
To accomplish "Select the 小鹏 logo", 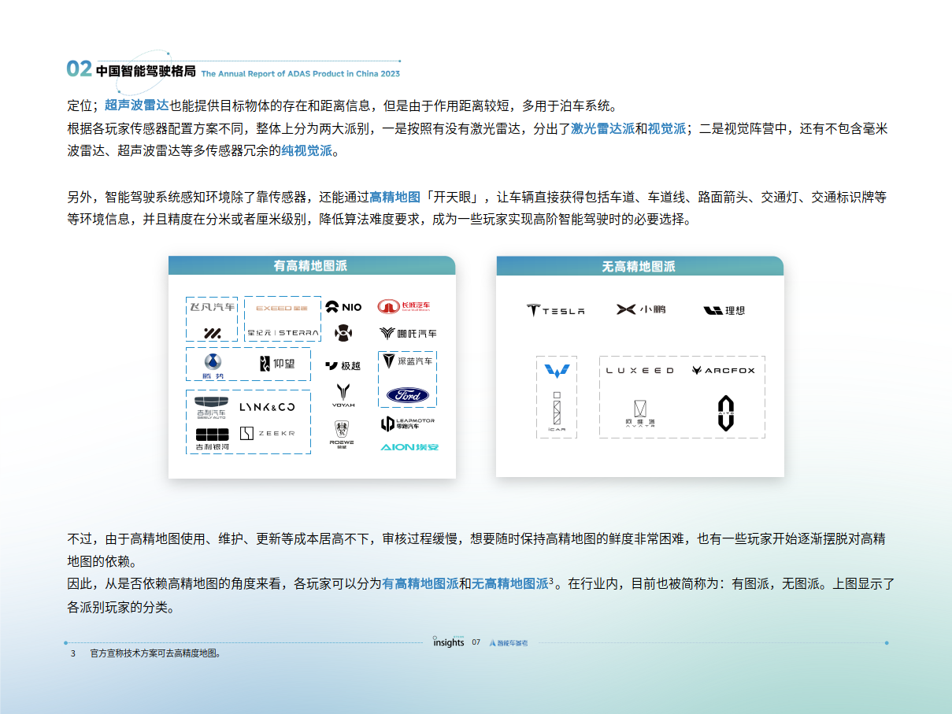I will pyautogui.click(x=641, y=309).
